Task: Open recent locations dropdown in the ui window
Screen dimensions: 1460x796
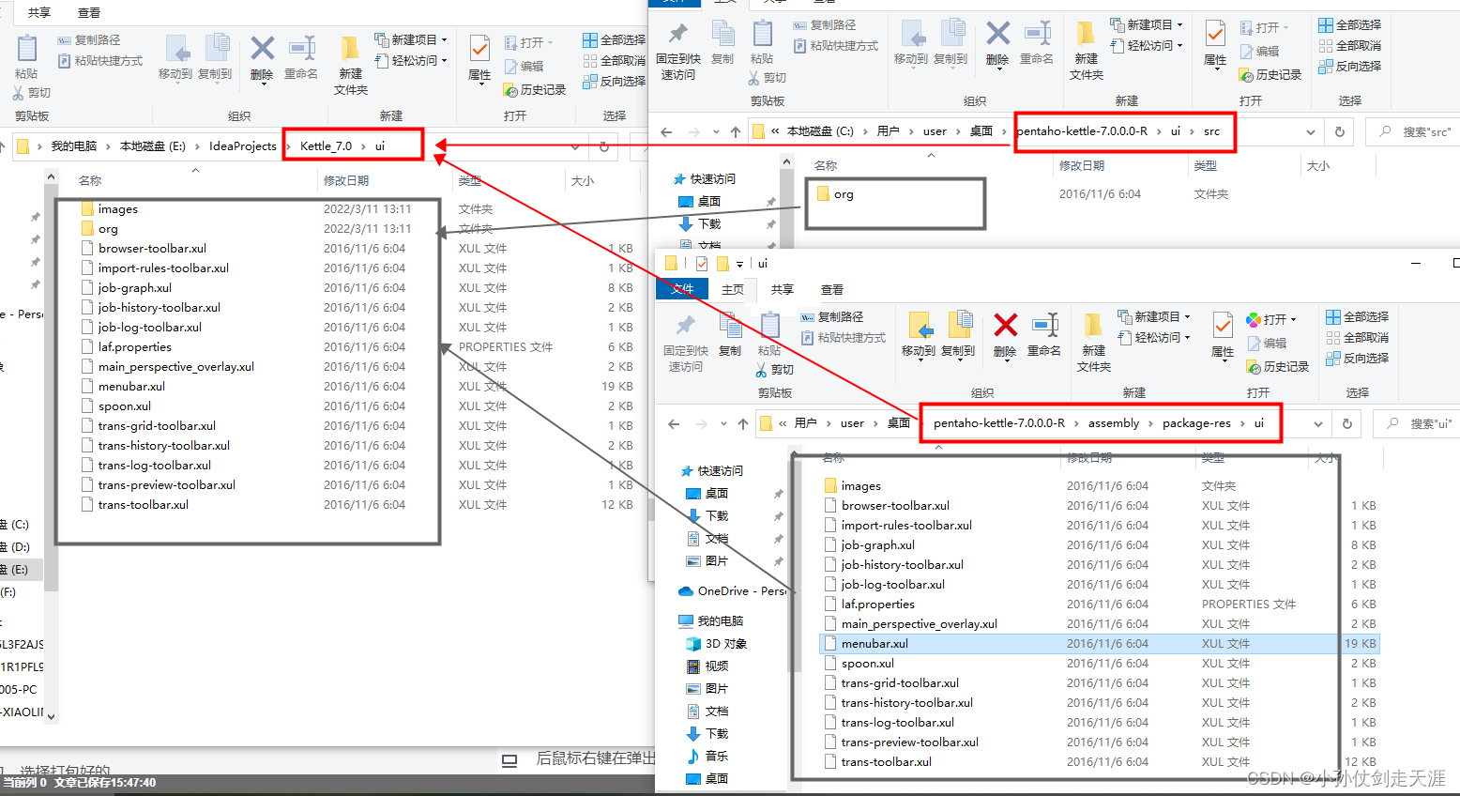Action: (x=723, y=424)
